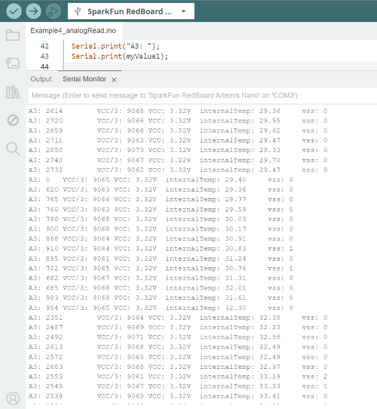Image resolution: width=377 pixels, height=409 pixels.
Task: Open the Boards Manager sidebar icon
Action: tap(13, 63)
